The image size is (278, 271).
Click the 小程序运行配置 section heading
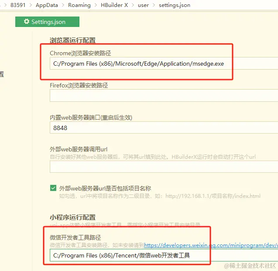coord(73,217)
